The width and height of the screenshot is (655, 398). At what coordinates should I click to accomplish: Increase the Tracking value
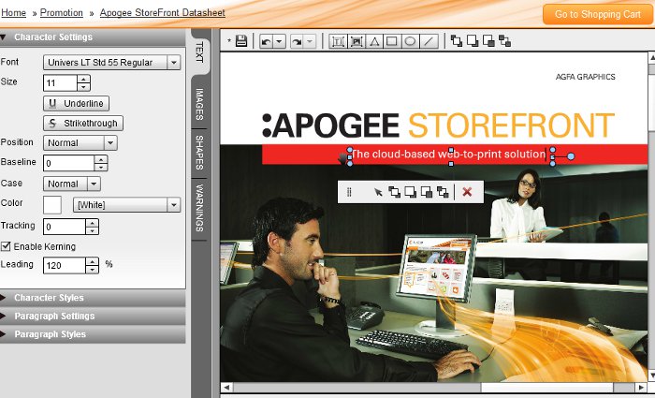[x=92, y=223]
